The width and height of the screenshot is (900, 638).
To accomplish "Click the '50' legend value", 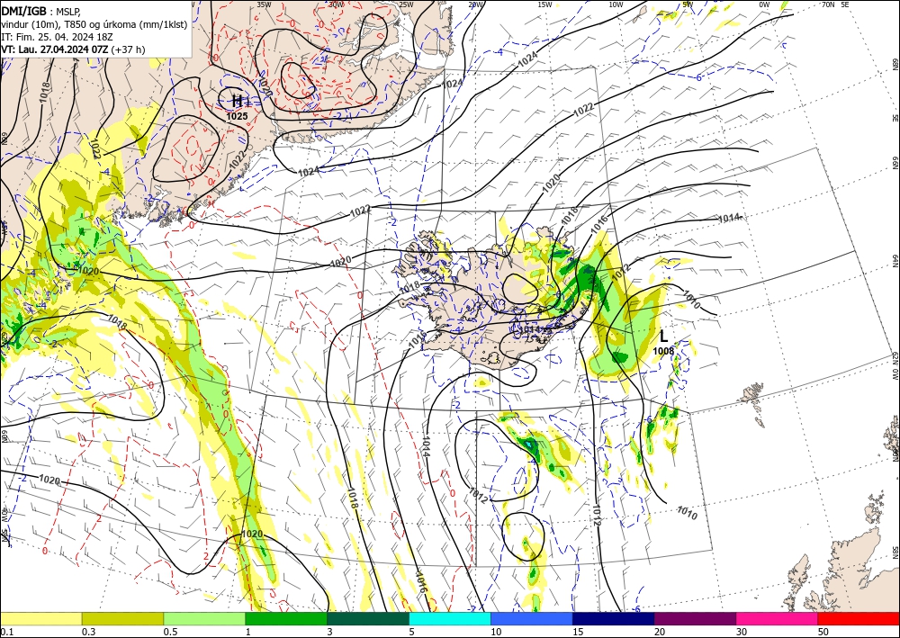I will pyautogui.click(x=823, y=632).
